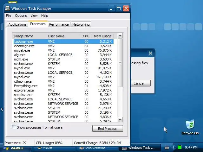The height and width of the screenshot is (152, 203).
Task: Click the Task Manager title bar icon
Action: (8, 9)
